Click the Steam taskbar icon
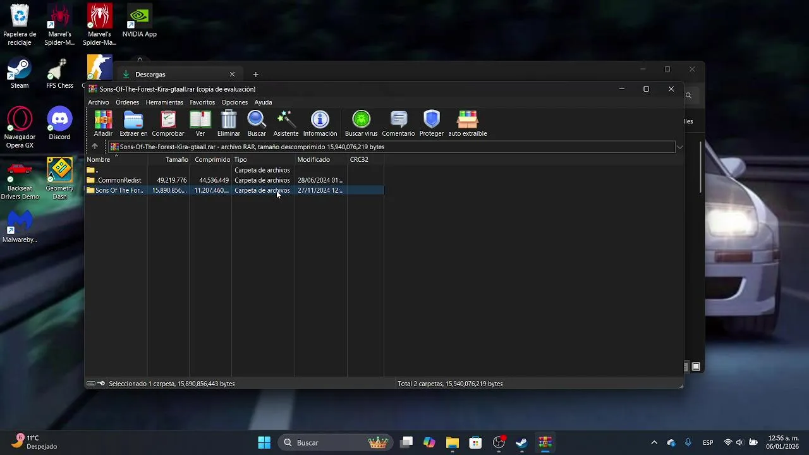 click(x=521, y=442)
